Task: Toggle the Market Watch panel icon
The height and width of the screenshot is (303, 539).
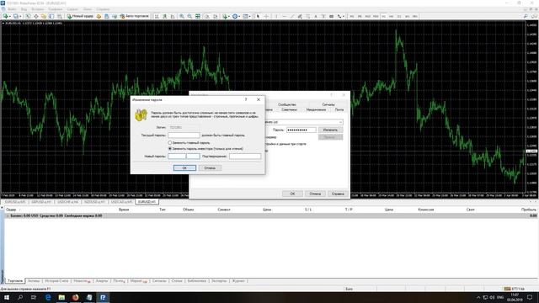Action: [x=28, y=16]
